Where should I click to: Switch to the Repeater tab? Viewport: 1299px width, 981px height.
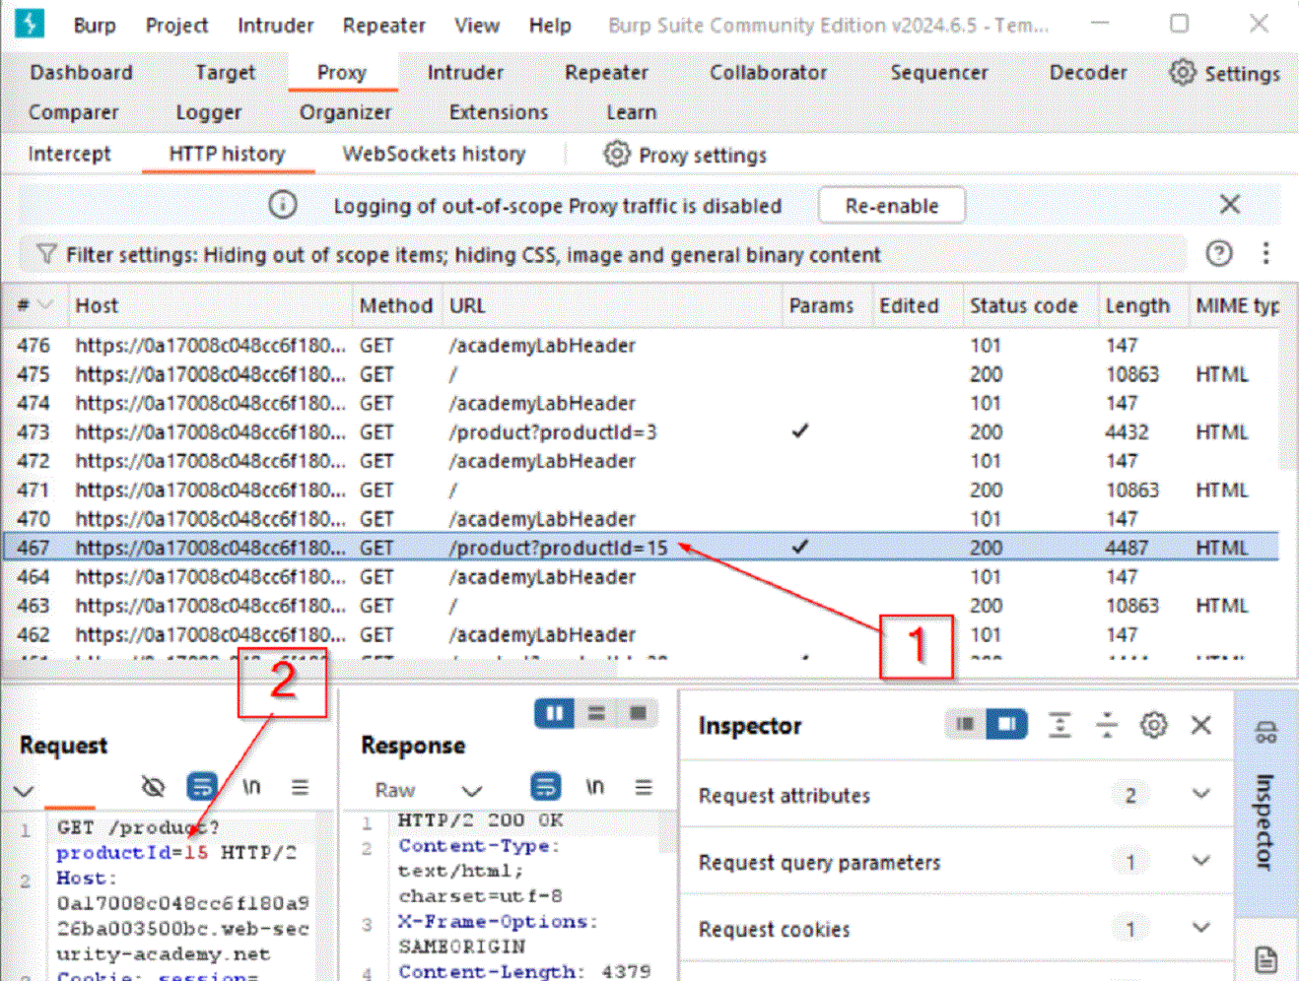pos(606,73)
